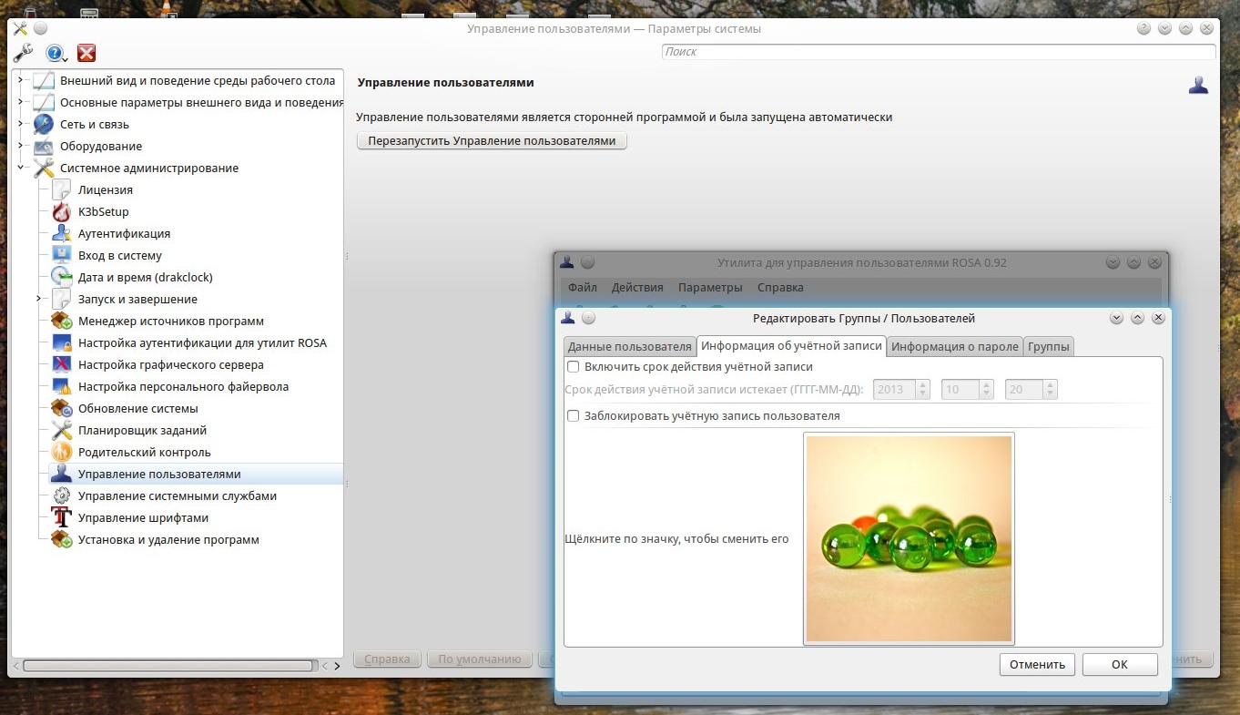Expand the Оборудование category
Image resolution: width=1240 pixels, height=715 pixels.
21,146
